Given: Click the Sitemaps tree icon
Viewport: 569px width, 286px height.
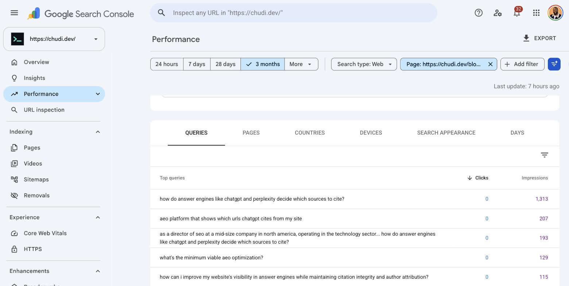Looking at the screenshot, I should [14, 179].
